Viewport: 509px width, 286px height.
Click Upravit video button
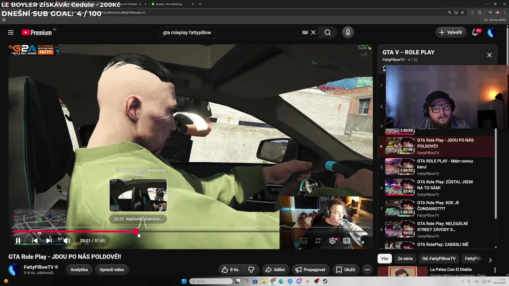[x=112, y=270]
